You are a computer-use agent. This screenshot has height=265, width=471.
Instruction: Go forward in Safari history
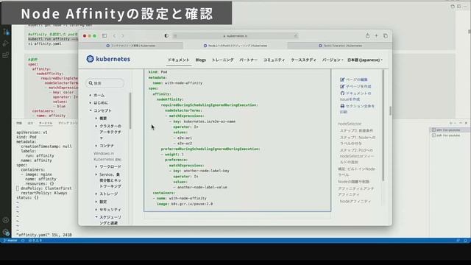coord(123,36)
